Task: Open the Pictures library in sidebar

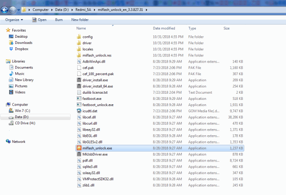Action: coord(21,86)
